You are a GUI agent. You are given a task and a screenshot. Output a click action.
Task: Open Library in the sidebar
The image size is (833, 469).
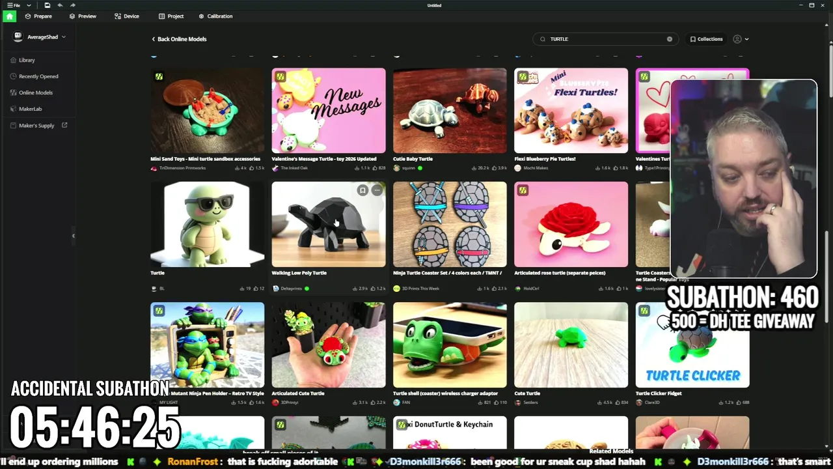click(x=23, y=60)
